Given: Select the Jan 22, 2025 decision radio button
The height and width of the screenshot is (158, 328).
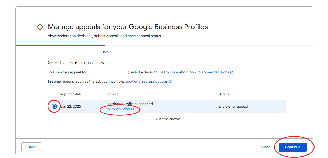Looking at the screenshot, I should click(x=54, y=106).
